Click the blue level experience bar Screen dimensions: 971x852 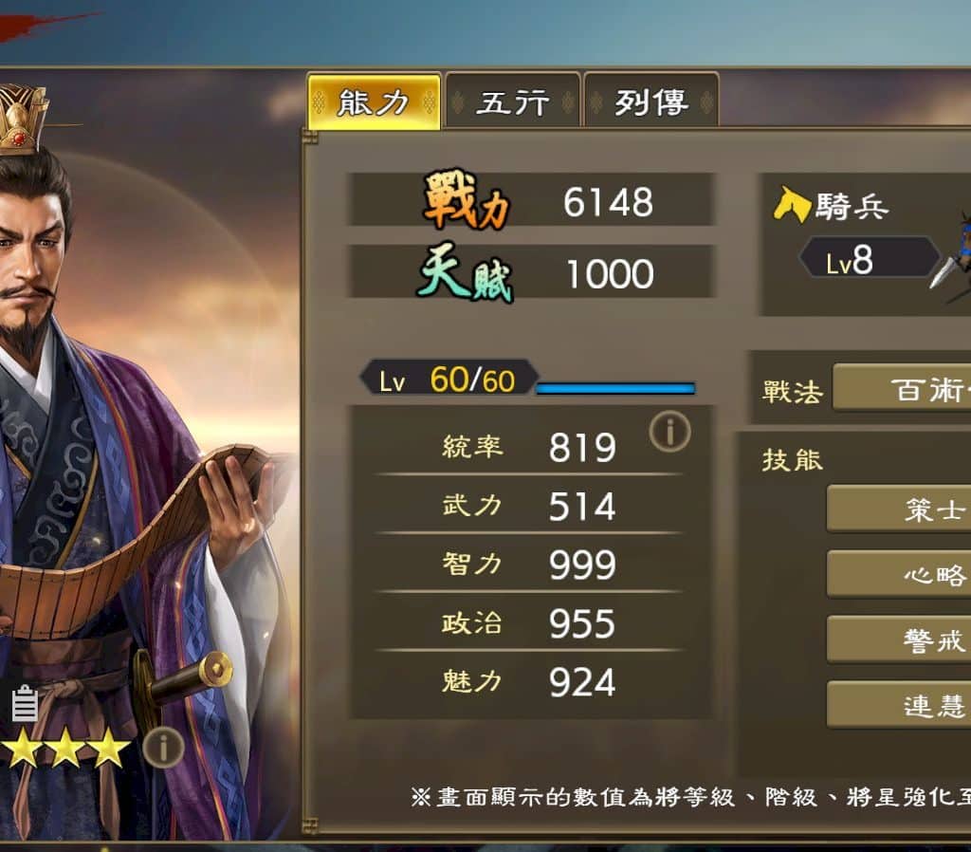pyautogui.click(x=615, y=388)
